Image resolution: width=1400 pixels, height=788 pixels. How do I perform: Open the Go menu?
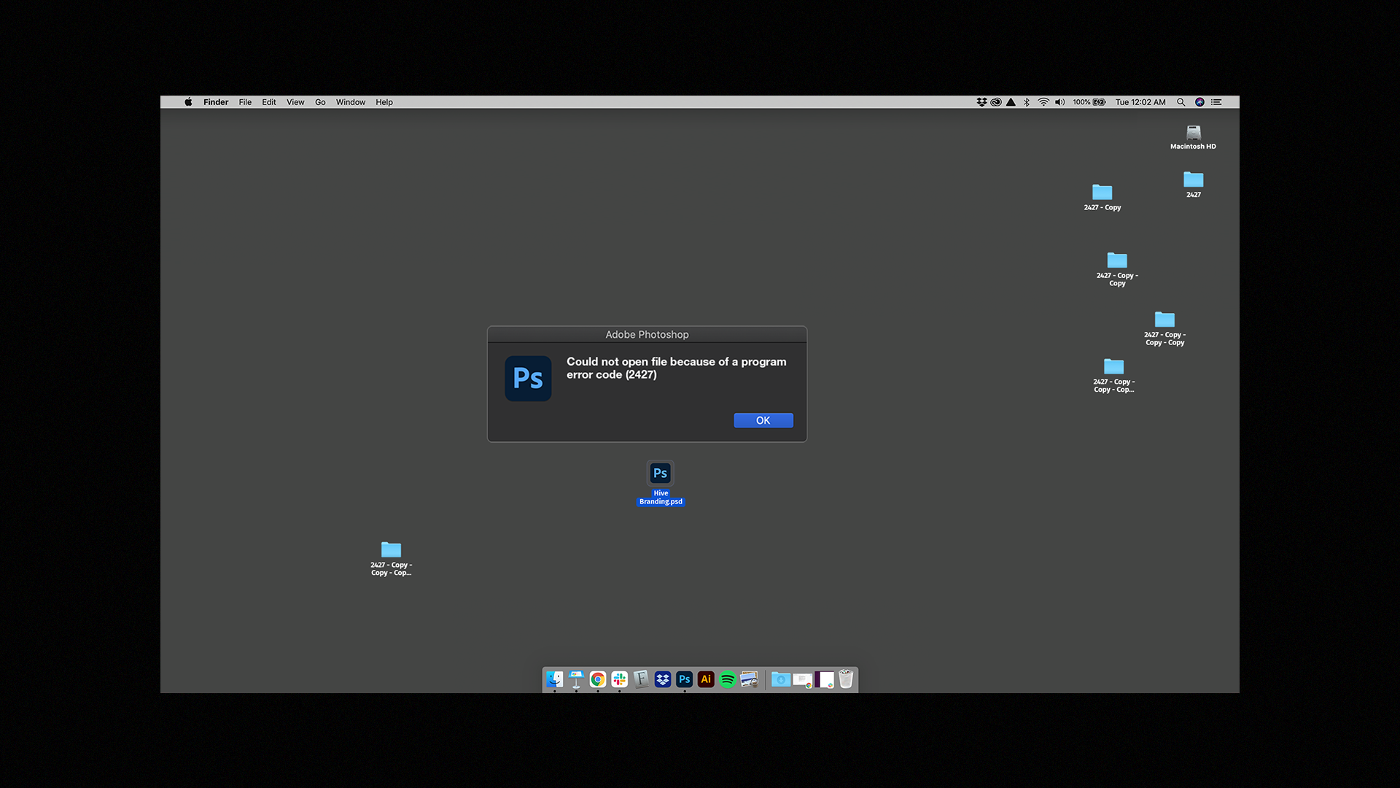(320, 102)
